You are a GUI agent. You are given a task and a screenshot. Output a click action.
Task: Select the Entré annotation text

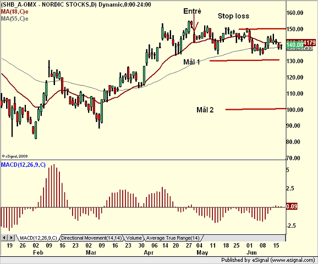point(192,11)
